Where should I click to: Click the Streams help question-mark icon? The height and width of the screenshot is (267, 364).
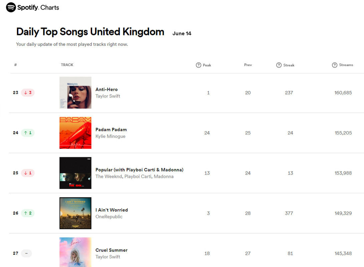[x=335, y=65]
